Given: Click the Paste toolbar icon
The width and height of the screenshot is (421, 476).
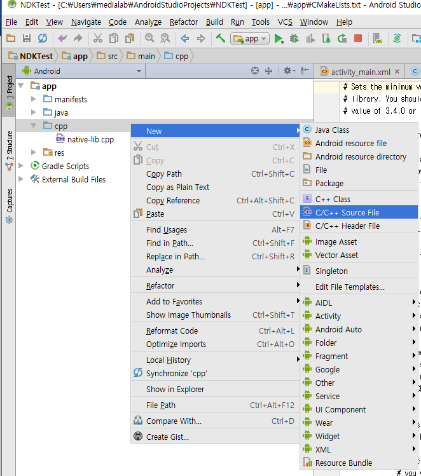Looking at the screenshot, I should [130, 38].
